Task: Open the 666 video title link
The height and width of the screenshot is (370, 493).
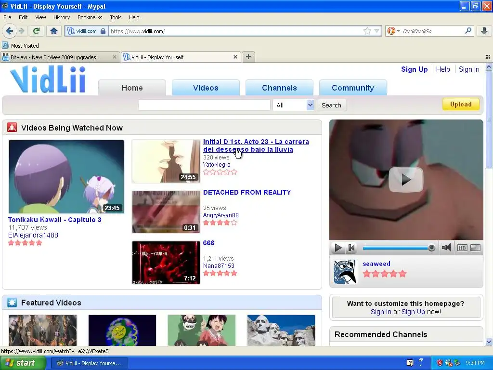Action: click(x=208, y=243)
